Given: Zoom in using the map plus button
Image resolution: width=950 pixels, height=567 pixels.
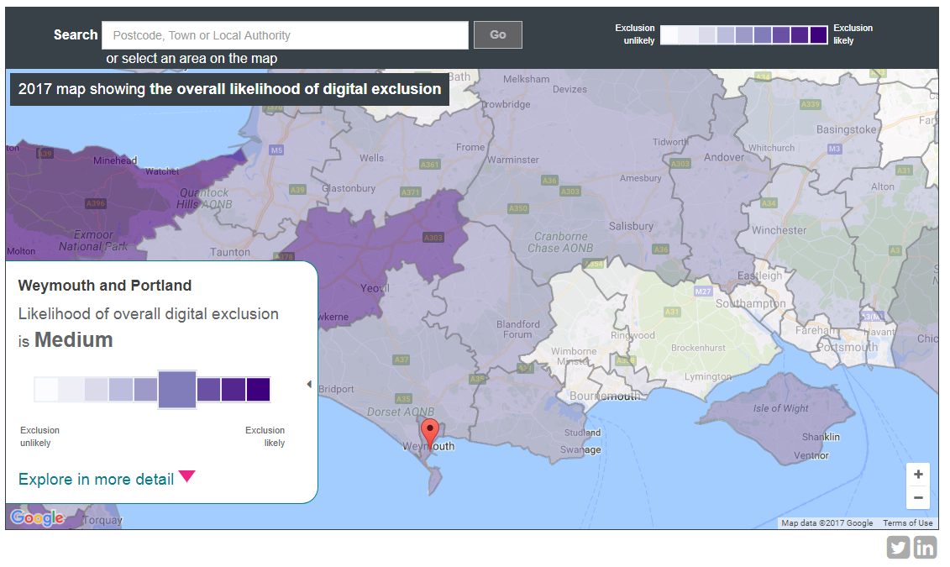Looking at the screenshot, I should [918, 474].
